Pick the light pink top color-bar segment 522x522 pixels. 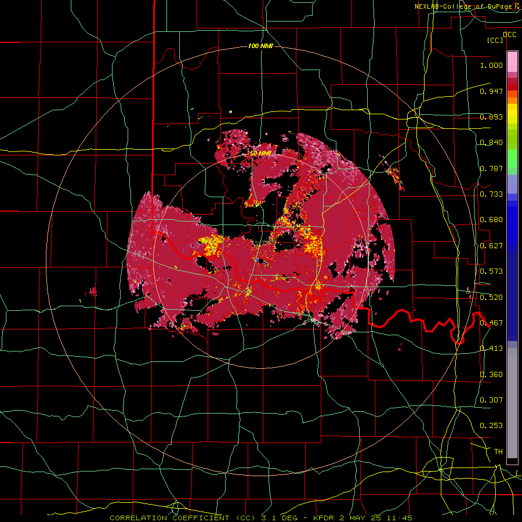(x=512, y=62)
